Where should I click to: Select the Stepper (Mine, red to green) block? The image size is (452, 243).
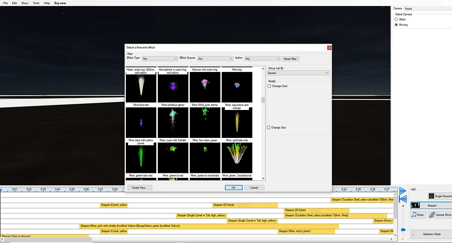[306, 231]
